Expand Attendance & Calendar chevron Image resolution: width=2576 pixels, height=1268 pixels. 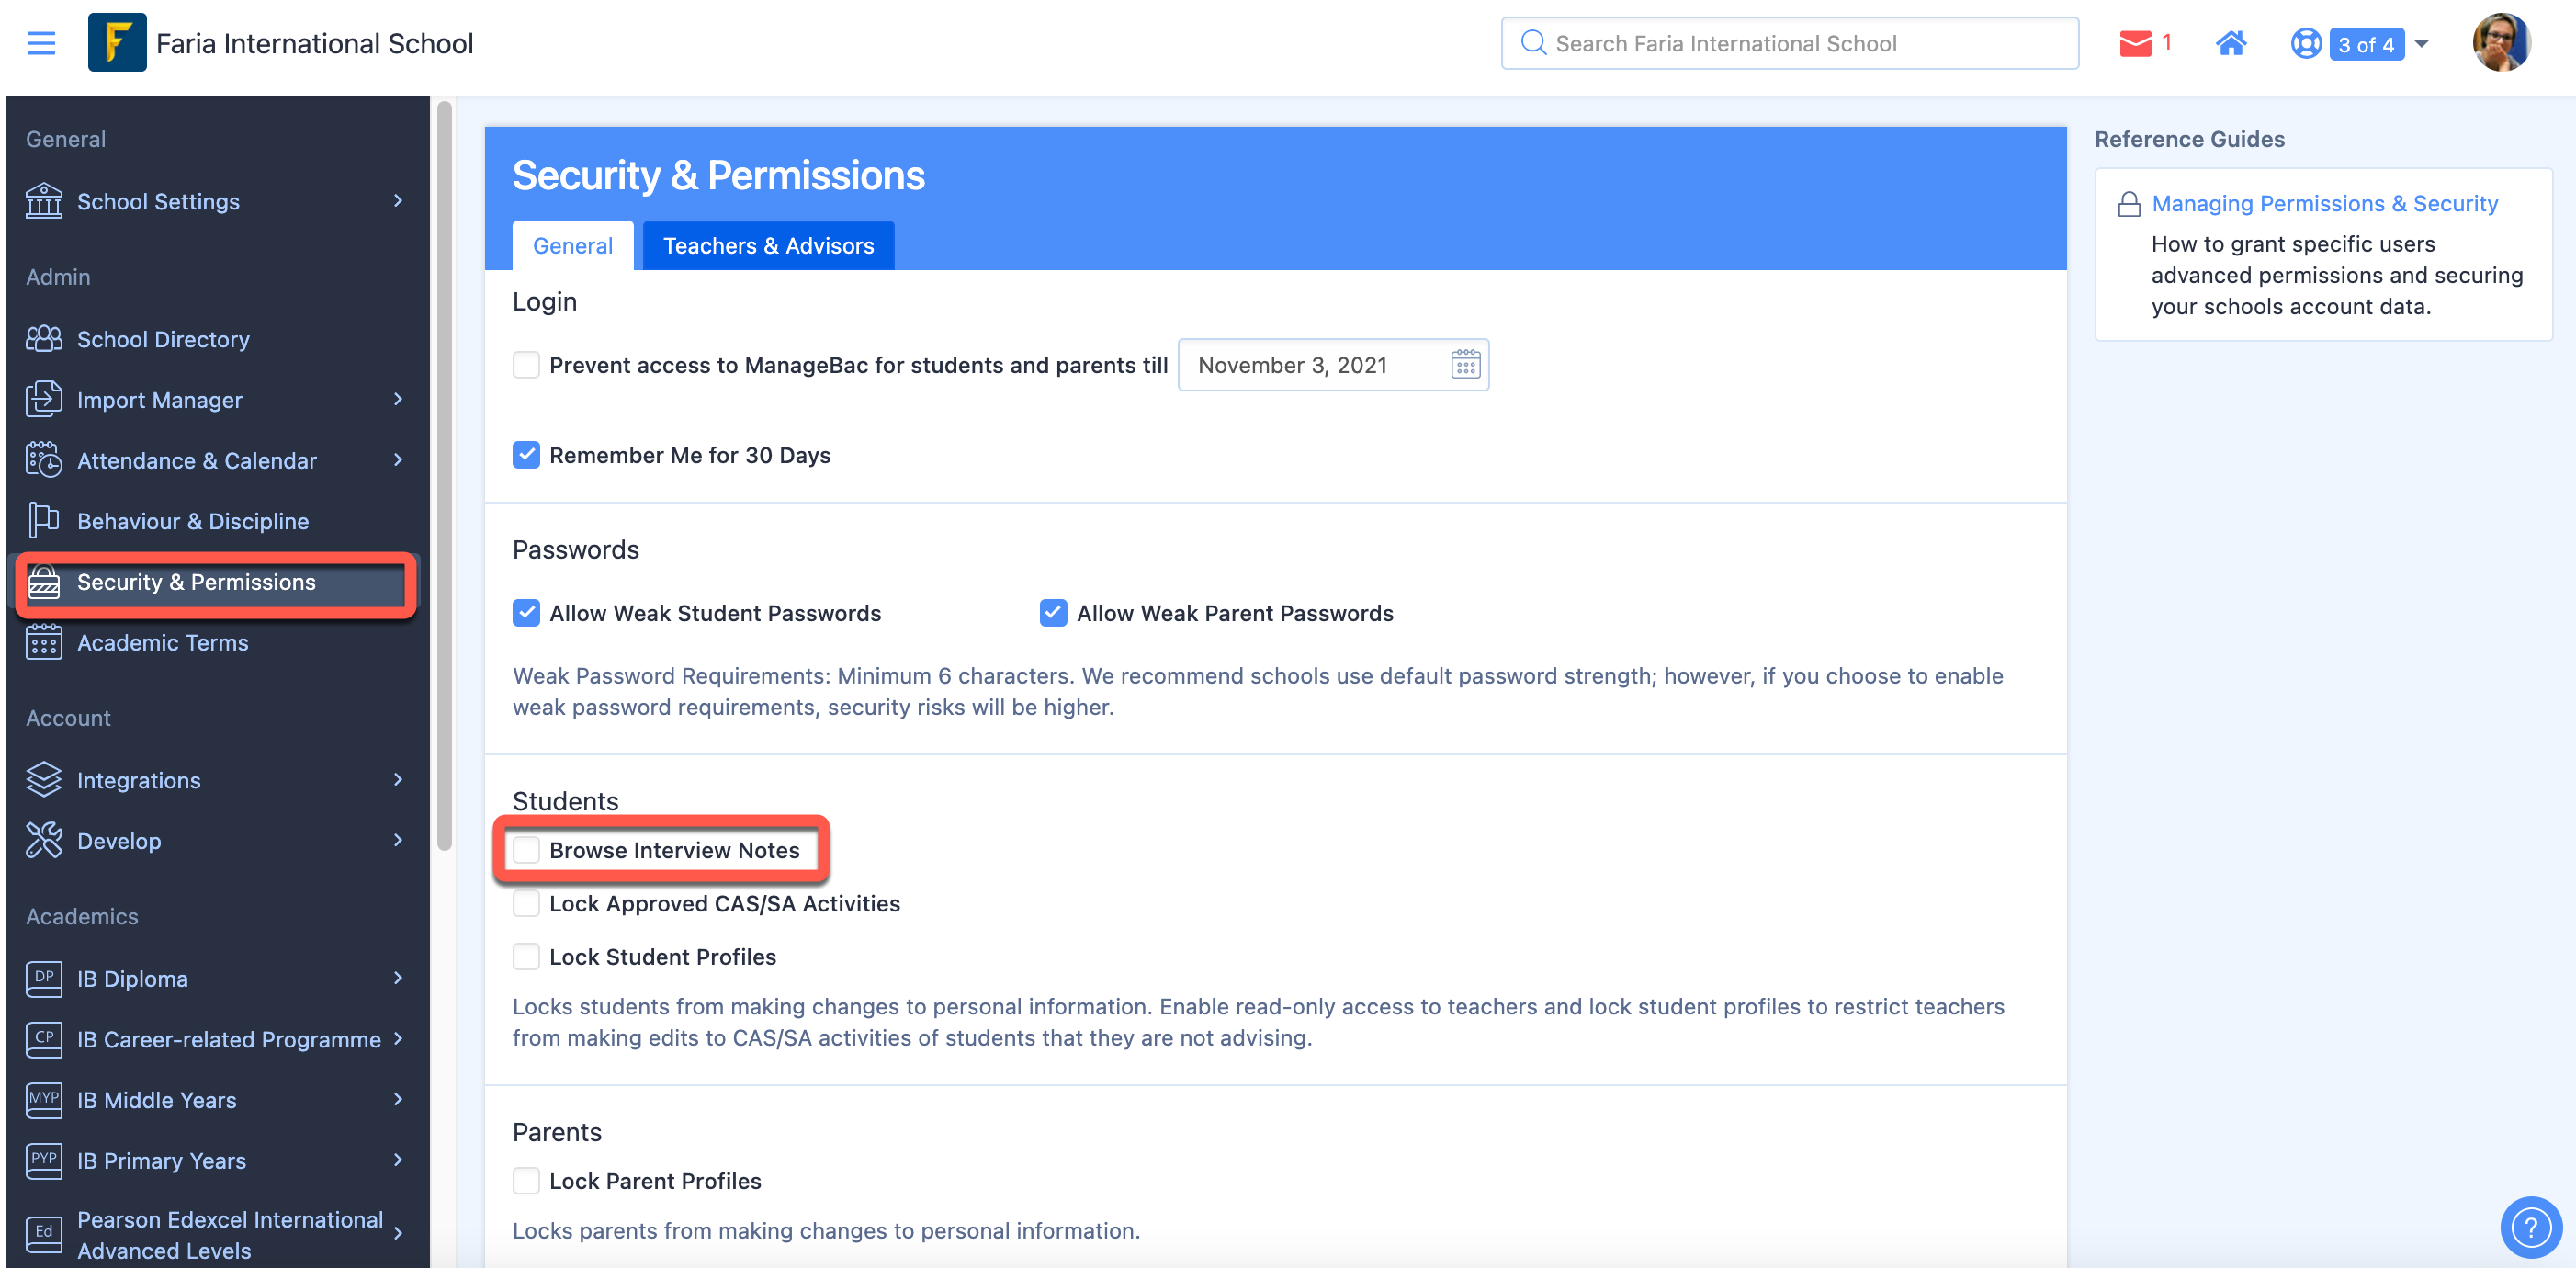(398, 460)
